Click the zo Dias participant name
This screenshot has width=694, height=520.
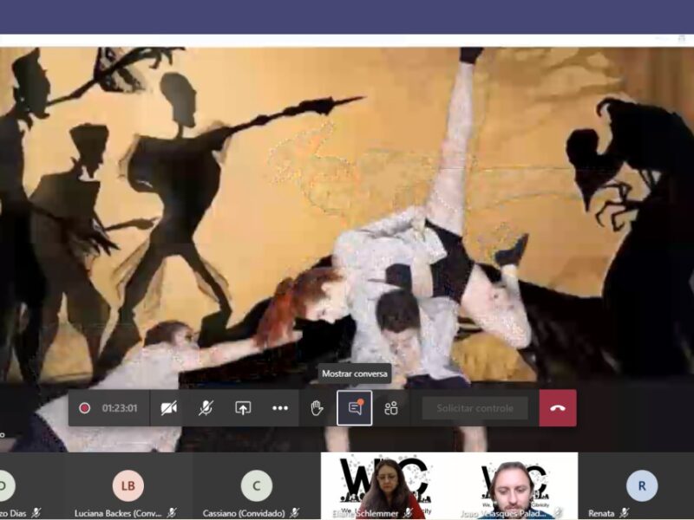pos(13,513)
